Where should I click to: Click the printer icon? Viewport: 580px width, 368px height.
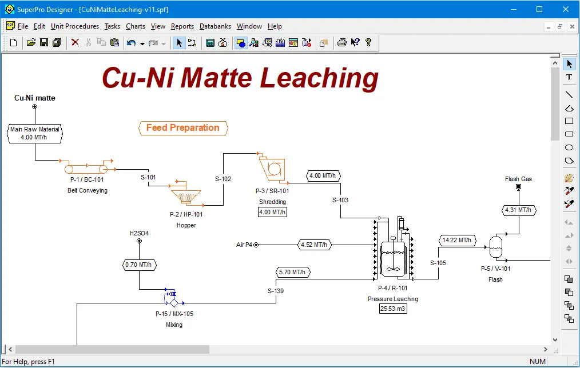click(341, 43)
